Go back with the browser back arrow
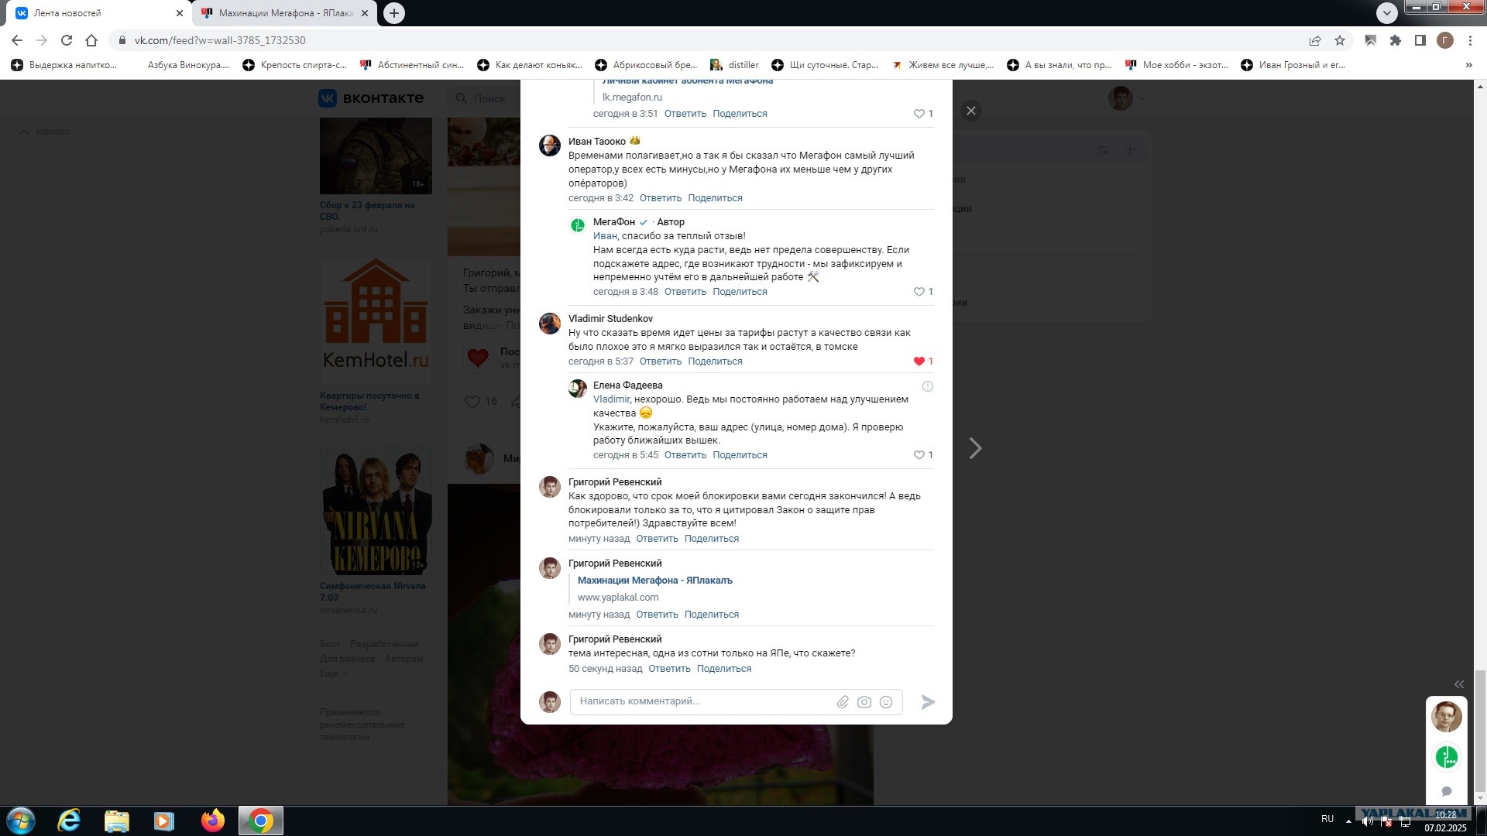1487x836 pixels. [x=17, y=40]
